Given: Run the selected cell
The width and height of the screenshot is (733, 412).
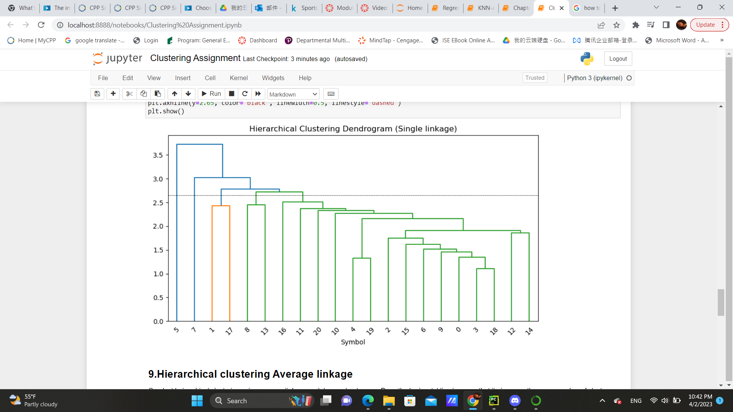Looking at the screenshot, I should coord(211,94).
